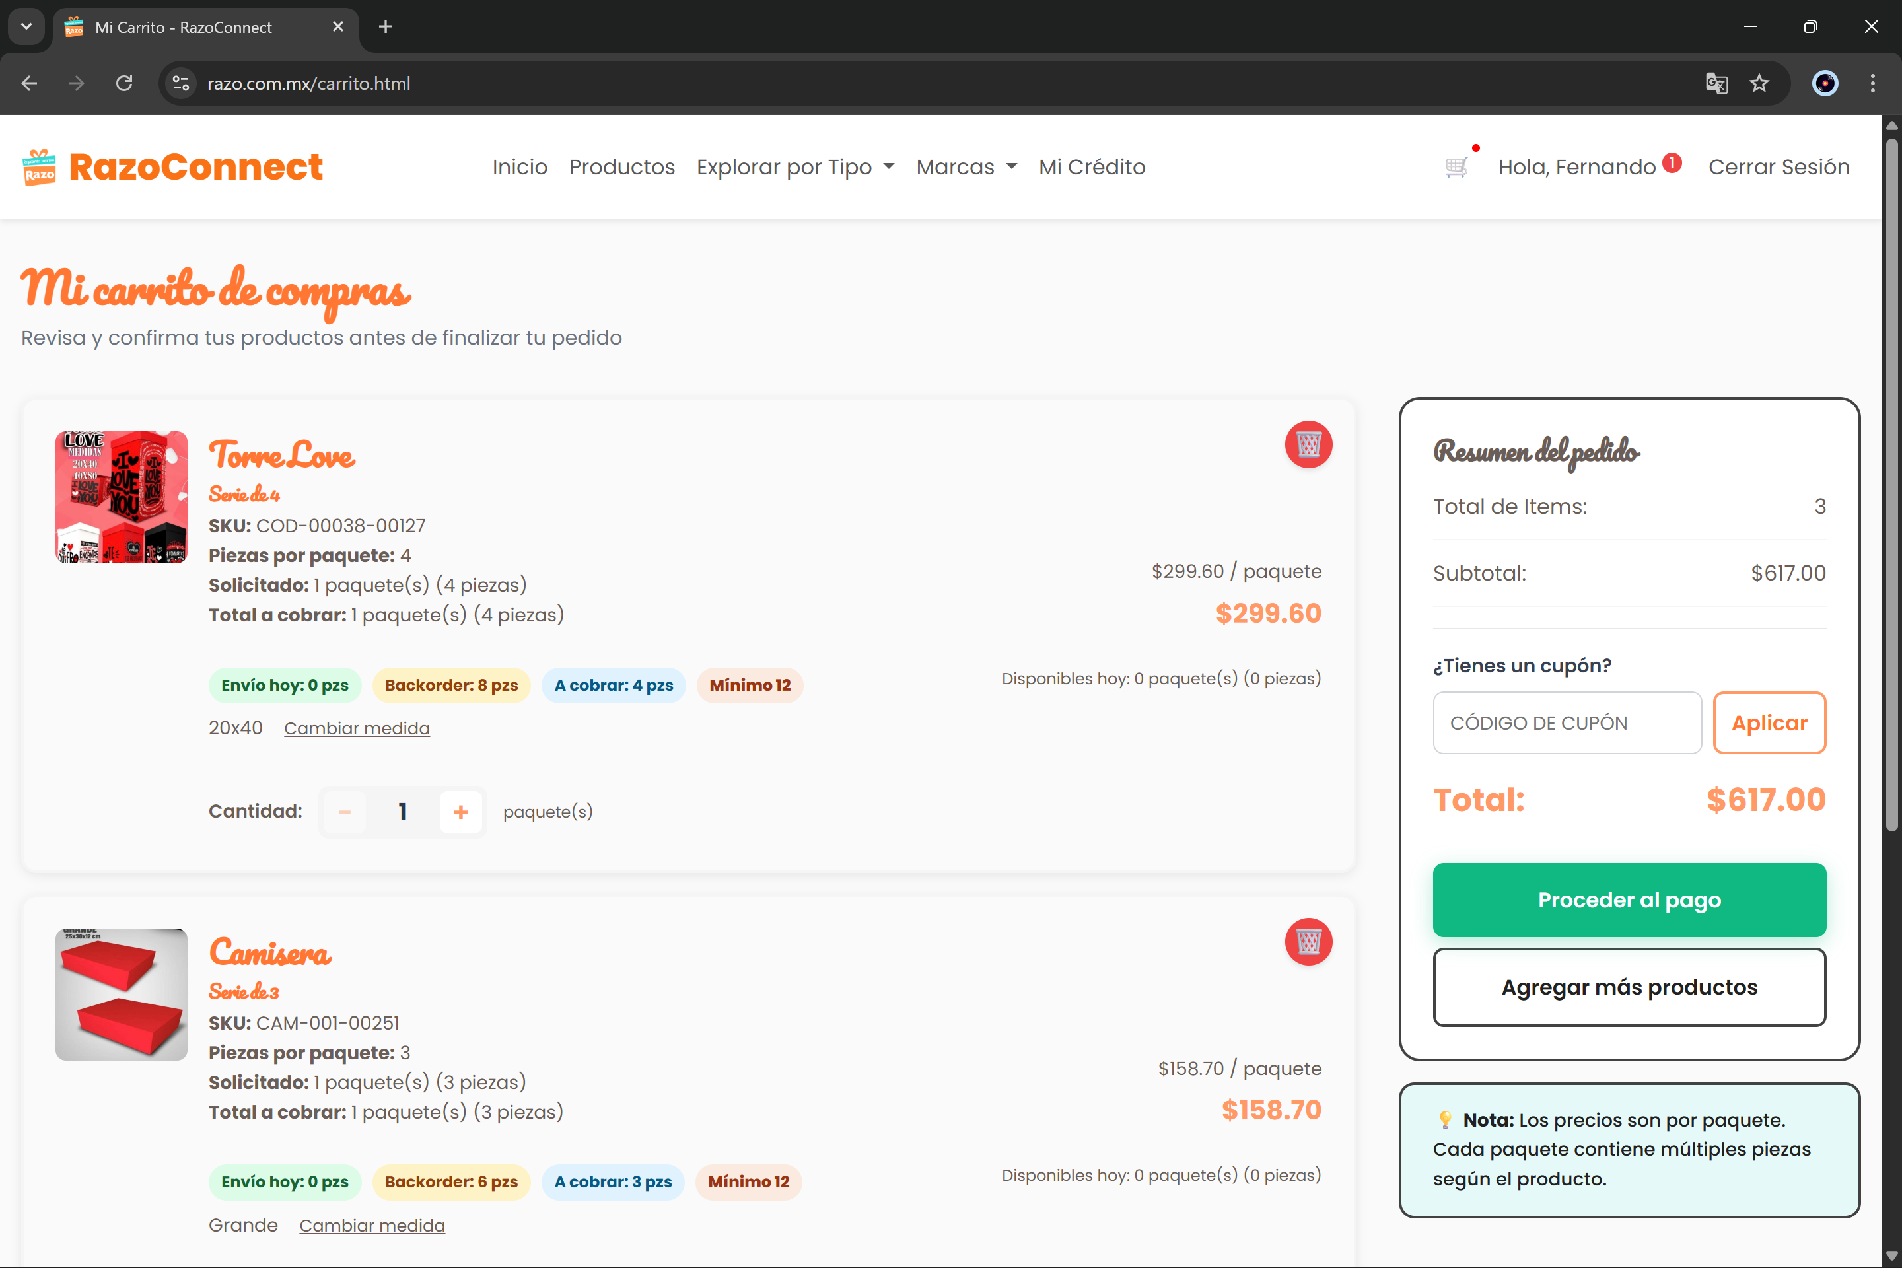Remove Camisera with the trash can icon

[x=1308, y=942]
